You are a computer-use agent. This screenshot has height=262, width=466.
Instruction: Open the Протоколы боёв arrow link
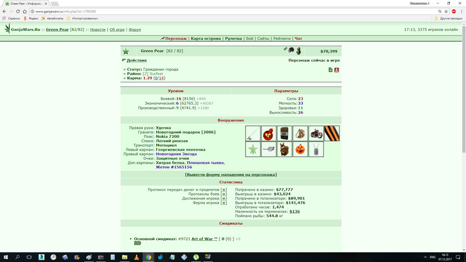tap(223, 194)
